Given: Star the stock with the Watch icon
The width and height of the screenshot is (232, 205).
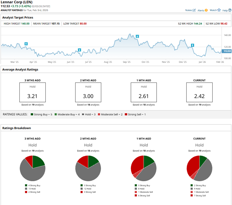Looking at the screenshot, I should (x=219, y=10).
